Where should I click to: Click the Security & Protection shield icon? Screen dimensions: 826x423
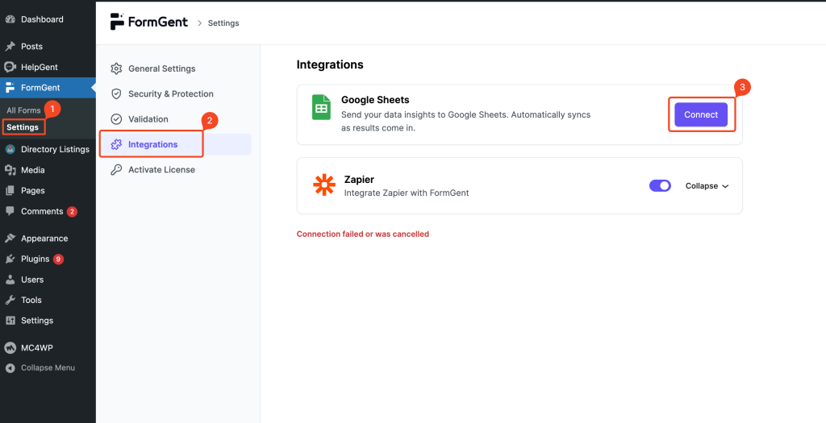(x=116, y=94)
